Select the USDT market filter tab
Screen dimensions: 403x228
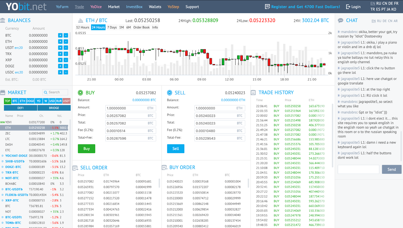coord(66,101)
